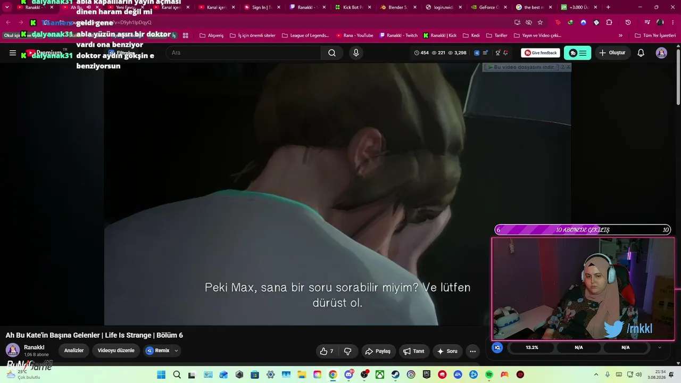The height and width of the screenshot is (383, 681).
Task: Open the weather widget on the taskbar
Action: coord(24,374)
